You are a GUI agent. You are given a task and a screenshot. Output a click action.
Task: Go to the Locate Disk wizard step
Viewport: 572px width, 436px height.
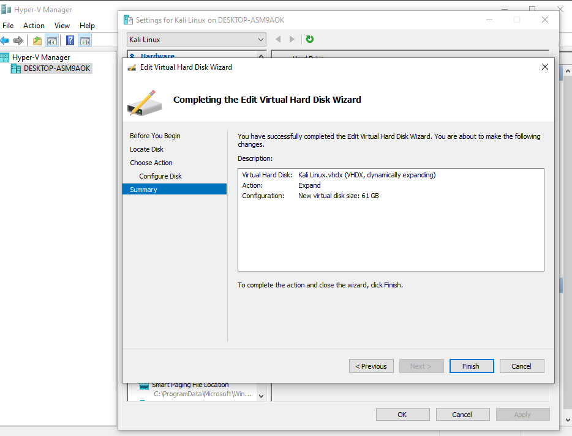click(x=146, y=149)
